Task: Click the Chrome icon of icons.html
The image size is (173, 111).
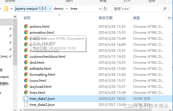Action: [26, 81]
